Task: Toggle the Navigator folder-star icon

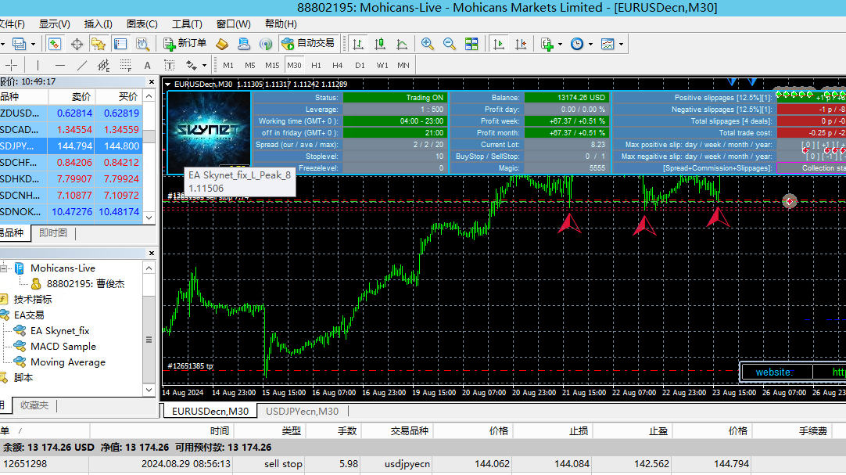Action: point(99,44)
